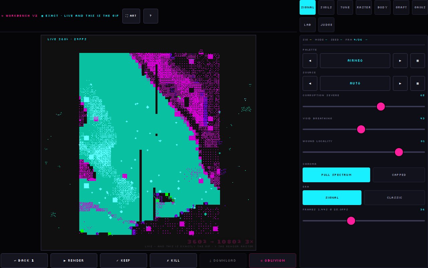428x268 pixels.
Task: Click the square button in the Source row
Action: [x=418, y=83]
